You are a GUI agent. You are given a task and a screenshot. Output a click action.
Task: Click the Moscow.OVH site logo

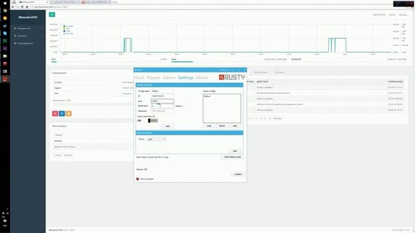(x=28, y=17)
